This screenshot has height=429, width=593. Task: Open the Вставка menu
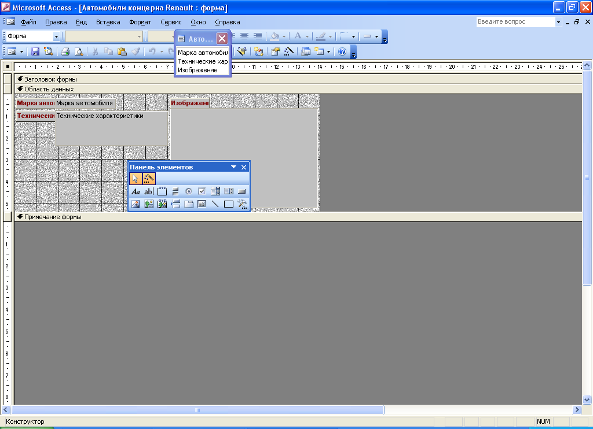[108, 22]
